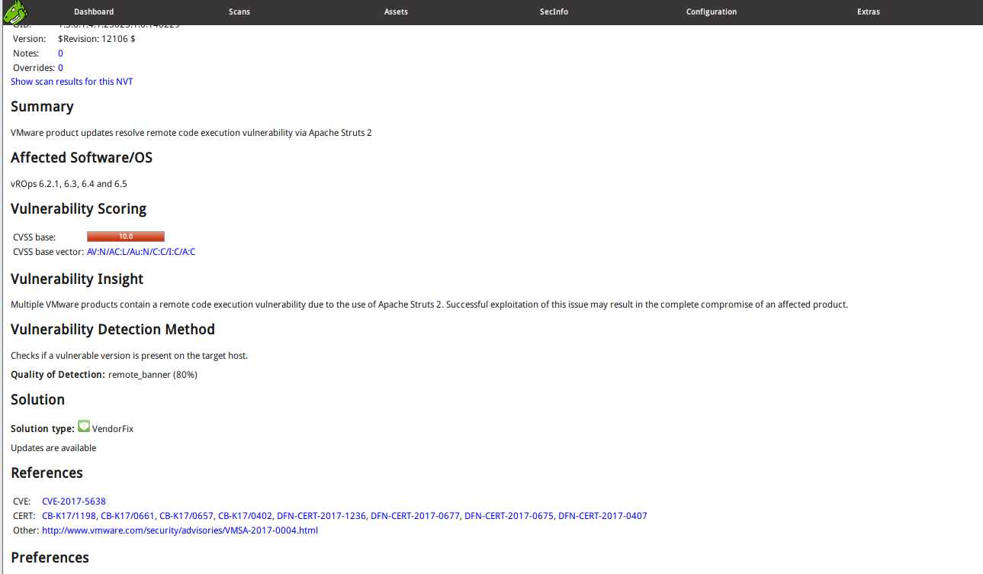Image resolution: width=983 pixels, height=574 pixels.
Task: Open the Overrides count link
Action: pos(60,68)
